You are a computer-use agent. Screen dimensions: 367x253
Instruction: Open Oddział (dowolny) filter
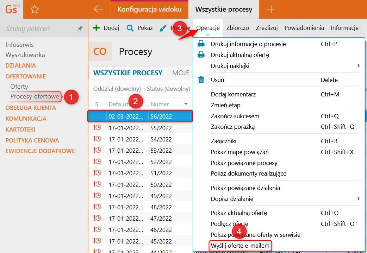pos(117,89)
